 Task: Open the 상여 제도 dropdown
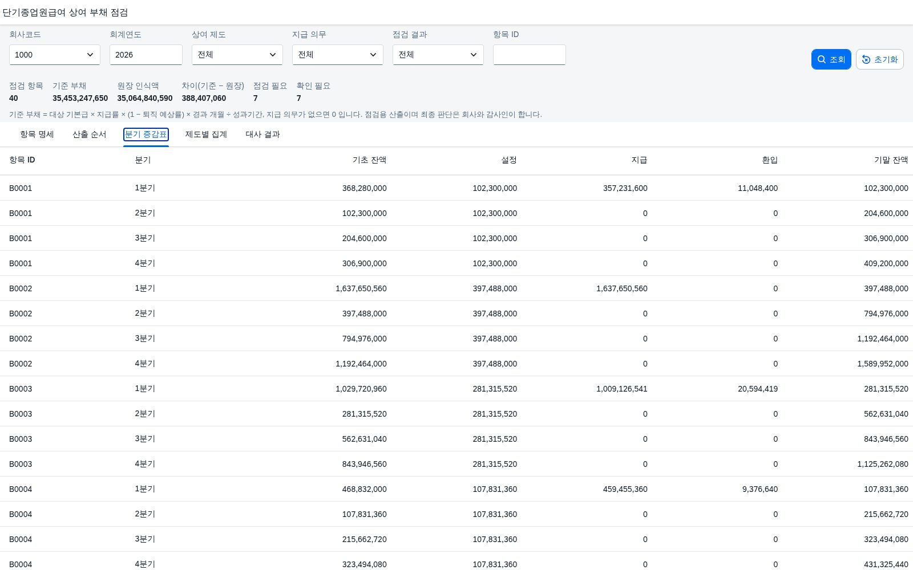click(237, 55)
